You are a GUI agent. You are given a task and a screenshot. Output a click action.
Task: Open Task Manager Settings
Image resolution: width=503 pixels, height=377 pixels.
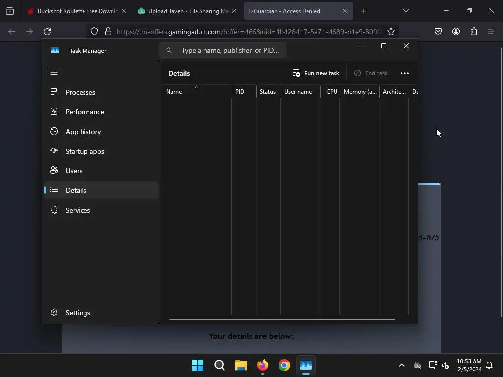tap(101, 313)
